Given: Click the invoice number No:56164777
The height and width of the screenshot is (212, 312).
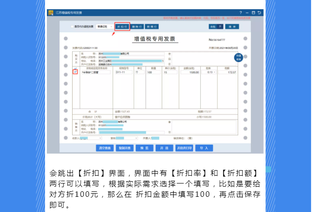Looking at the screenshot, I should 217,40.
